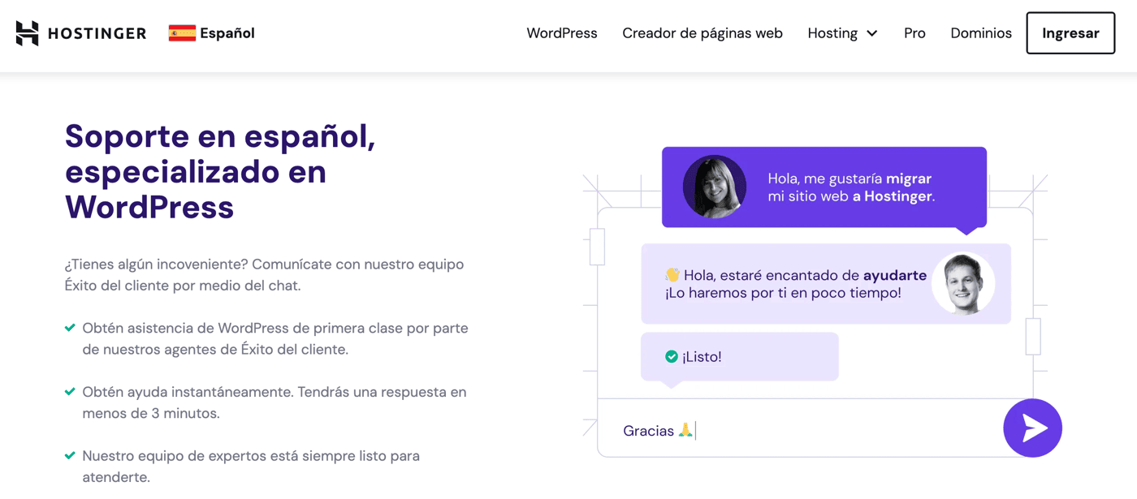Open the Hostinger logo home link
This screenshot has width=1137, height=499.
81,33
